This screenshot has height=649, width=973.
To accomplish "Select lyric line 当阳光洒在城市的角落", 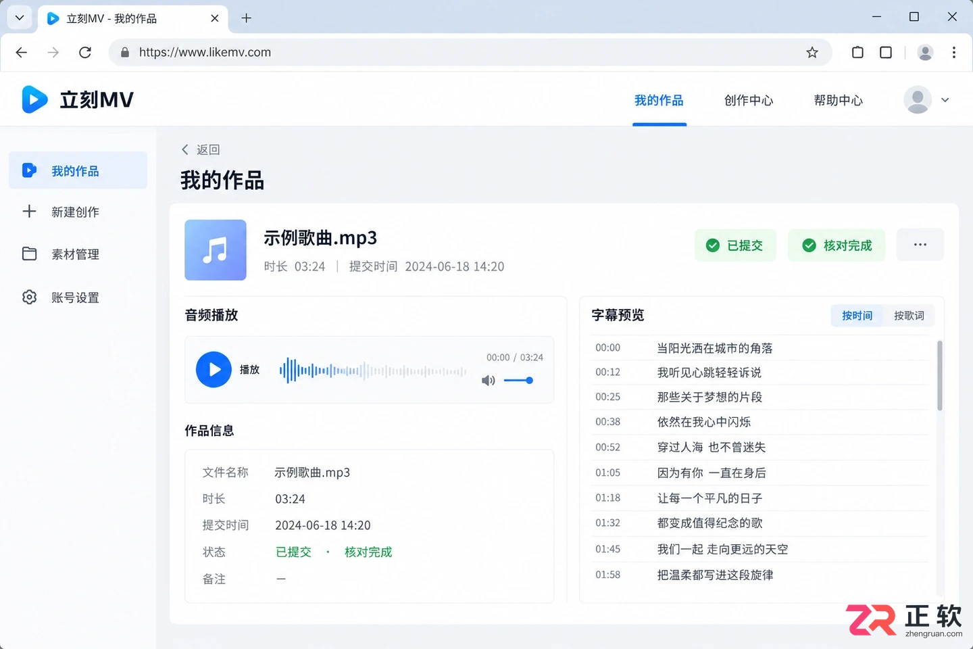I will pos(715,348).
